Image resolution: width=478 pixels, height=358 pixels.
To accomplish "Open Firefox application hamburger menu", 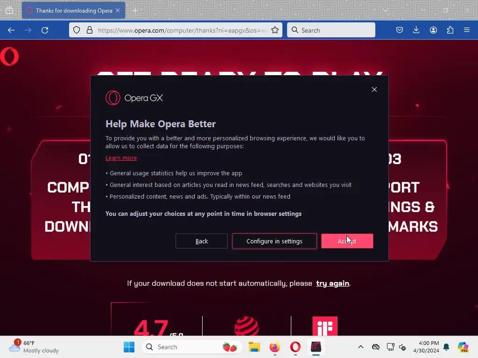I will coord(467,30).
